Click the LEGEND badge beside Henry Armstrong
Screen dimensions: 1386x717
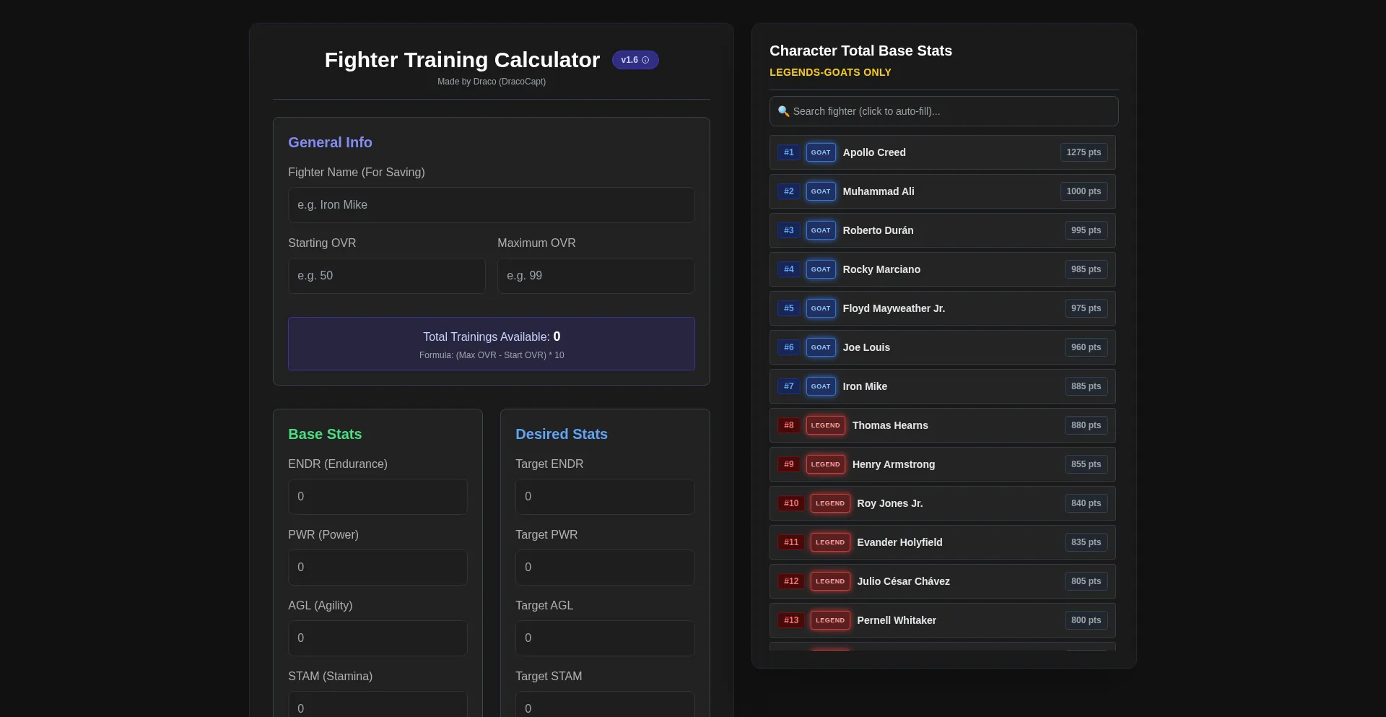(x=825, y=464)
